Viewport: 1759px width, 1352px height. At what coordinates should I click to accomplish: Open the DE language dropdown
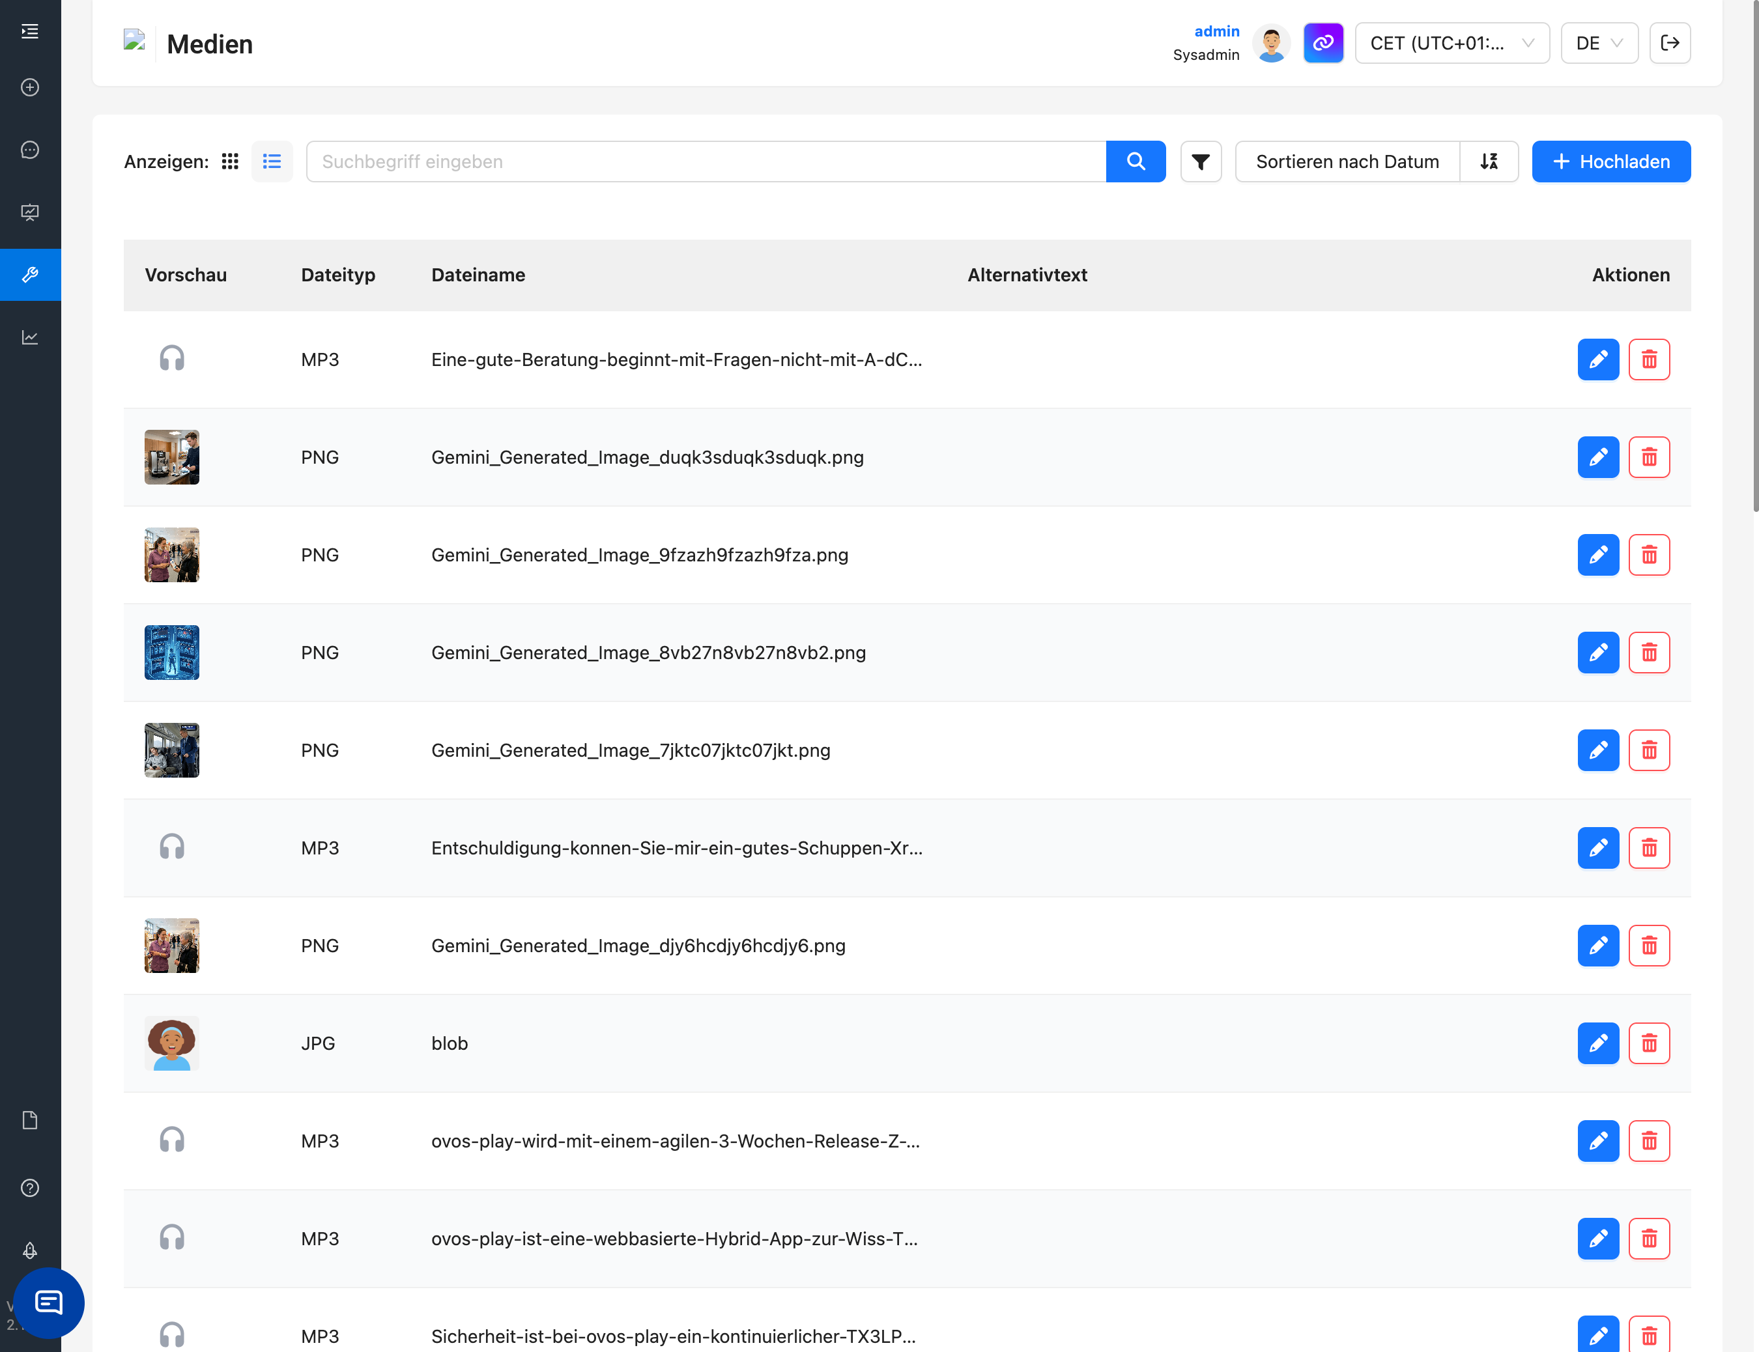point(1598,44)
